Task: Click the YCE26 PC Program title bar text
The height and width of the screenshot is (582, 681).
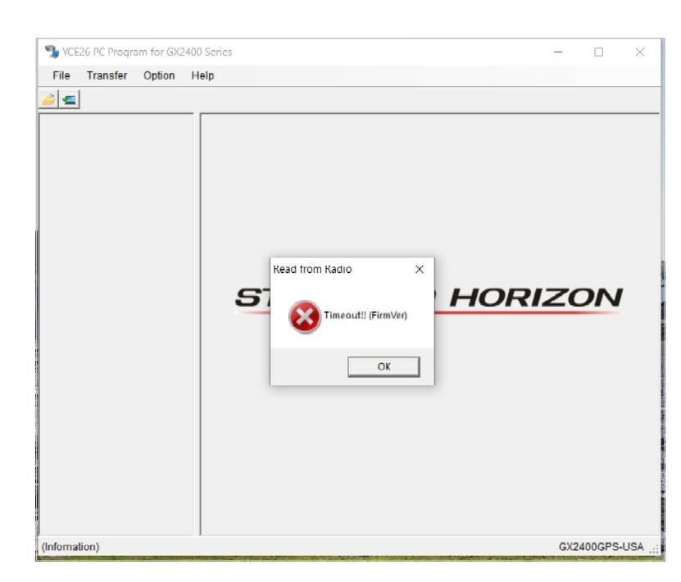Action: [148, 52]
